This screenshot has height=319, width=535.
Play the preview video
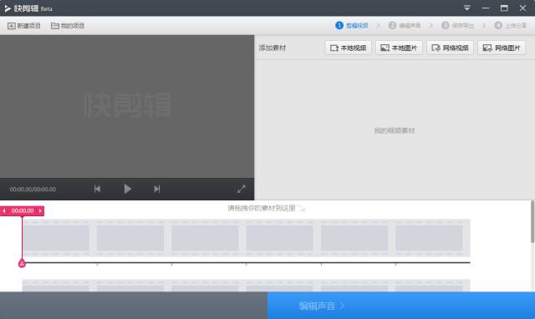(128, 189)
